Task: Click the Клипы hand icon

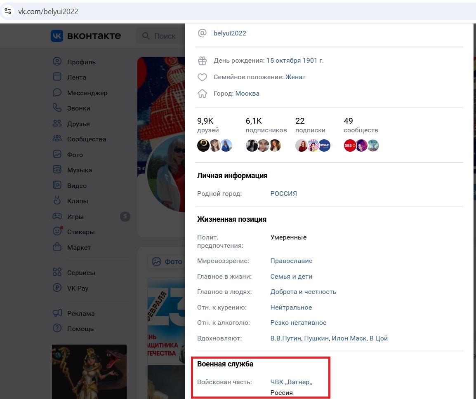Action: [57, 200]
